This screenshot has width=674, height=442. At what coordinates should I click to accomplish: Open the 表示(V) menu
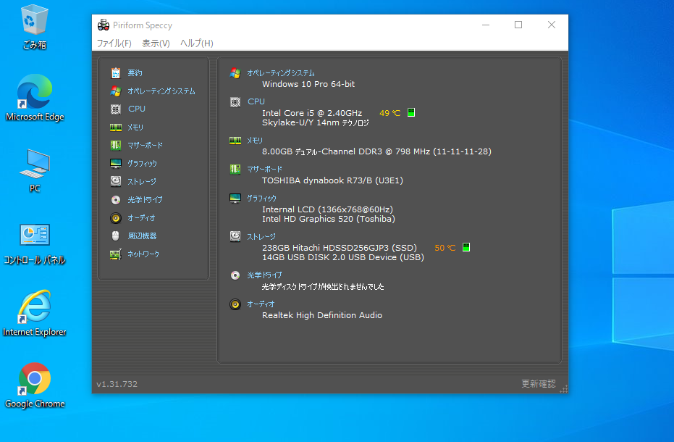(x=156, y=43)
